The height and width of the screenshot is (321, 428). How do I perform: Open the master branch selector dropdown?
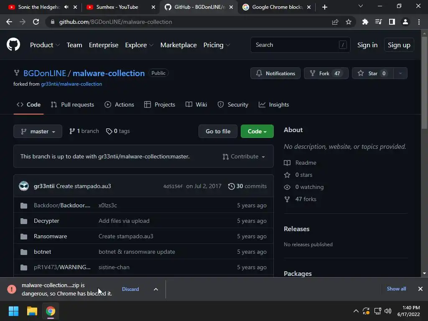[38, 131]
